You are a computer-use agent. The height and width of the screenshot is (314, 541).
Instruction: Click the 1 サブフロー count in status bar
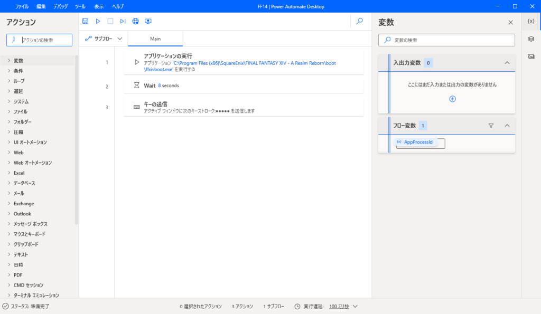(x=274, y=307)
